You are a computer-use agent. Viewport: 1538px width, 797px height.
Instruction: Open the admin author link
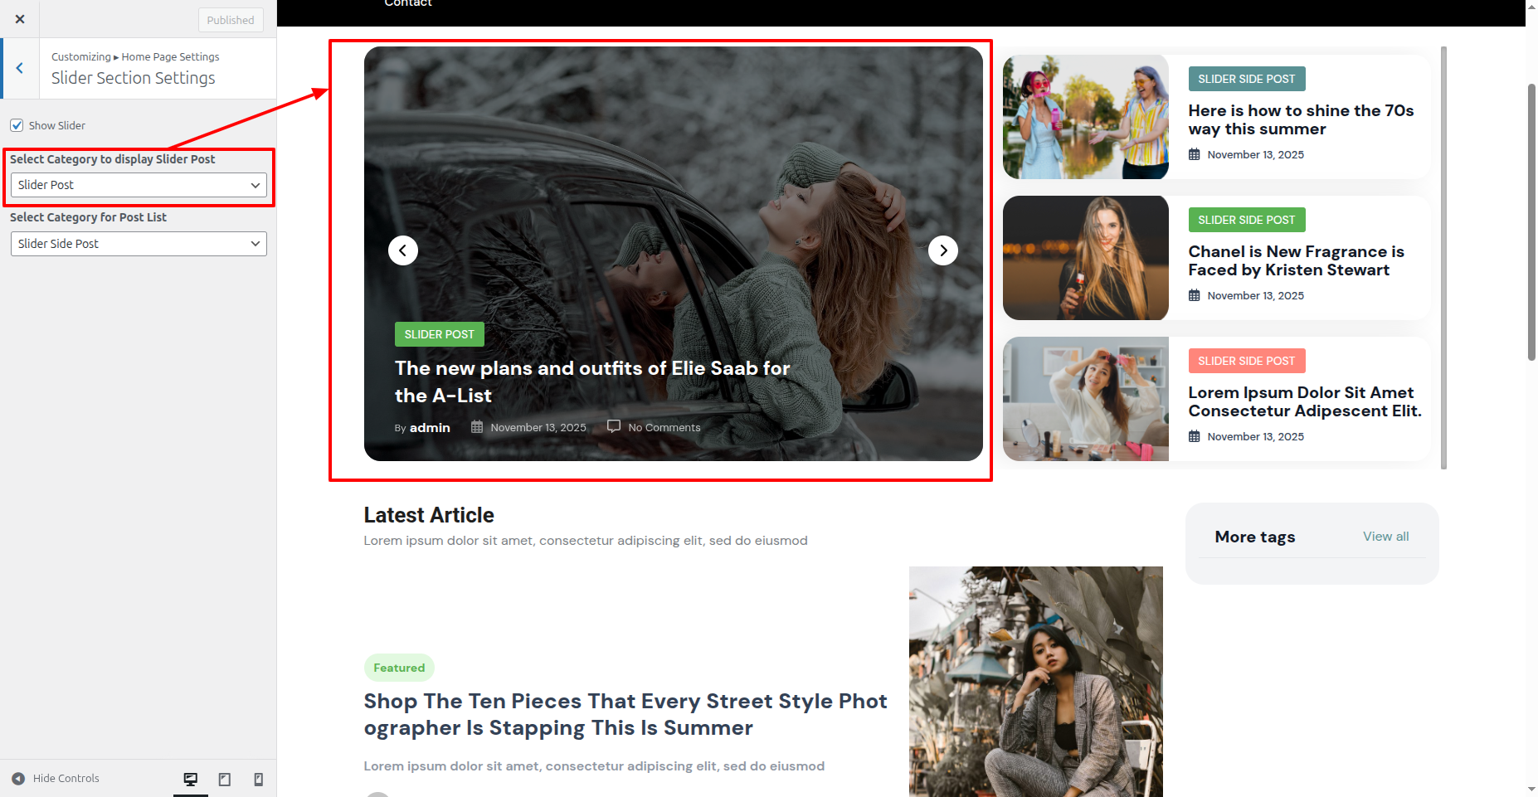tap(430, 428)
